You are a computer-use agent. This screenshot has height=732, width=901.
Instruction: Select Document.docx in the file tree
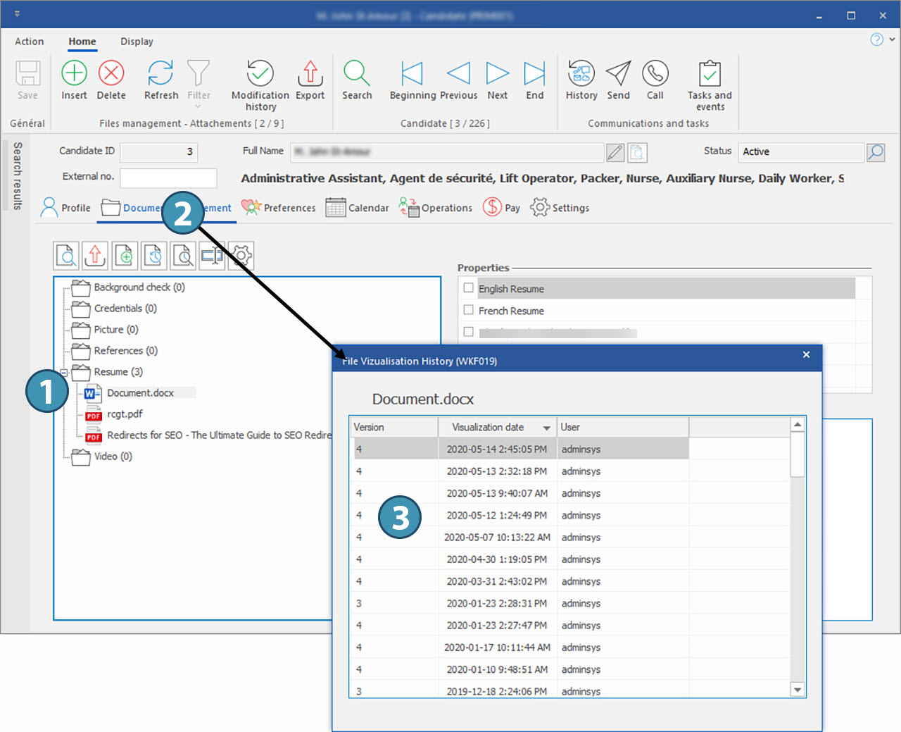pos(140,393)
